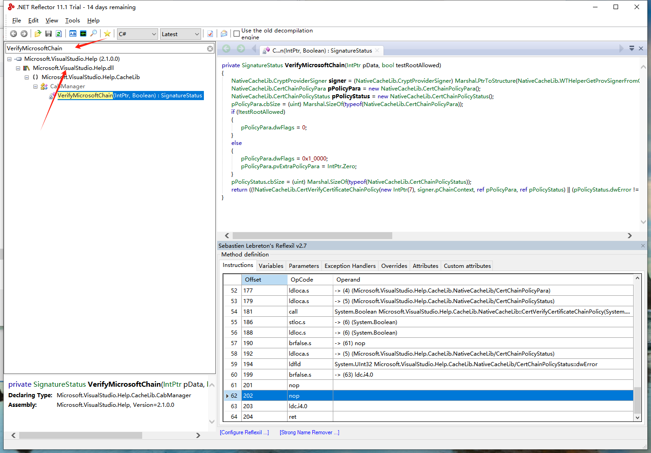Click the Offset column header
The image size is (651, 453).
[264, 280]
